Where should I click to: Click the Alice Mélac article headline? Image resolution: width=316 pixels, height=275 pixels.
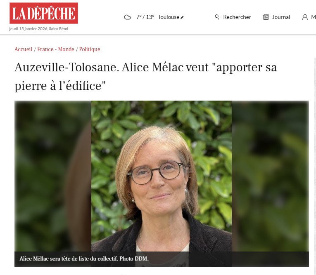click(x=145, y=76)
